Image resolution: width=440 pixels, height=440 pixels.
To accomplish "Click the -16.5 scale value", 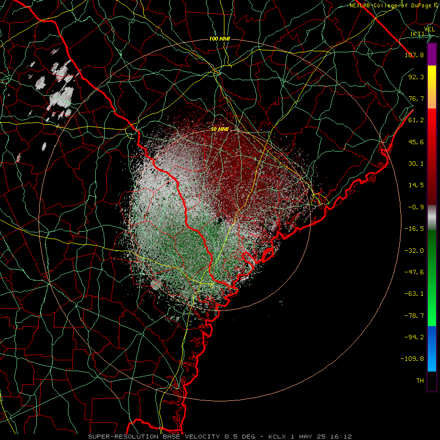I will point(414,229).
